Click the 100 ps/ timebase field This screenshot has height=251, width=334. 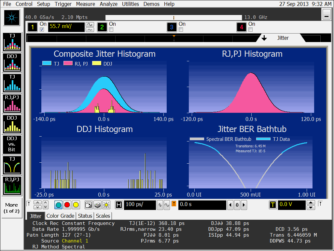tap(140, 205)
